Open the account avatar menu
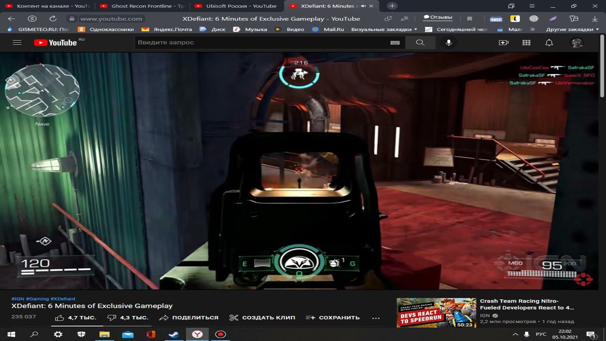This screenshot has width=606, height=341. (576, 43)
